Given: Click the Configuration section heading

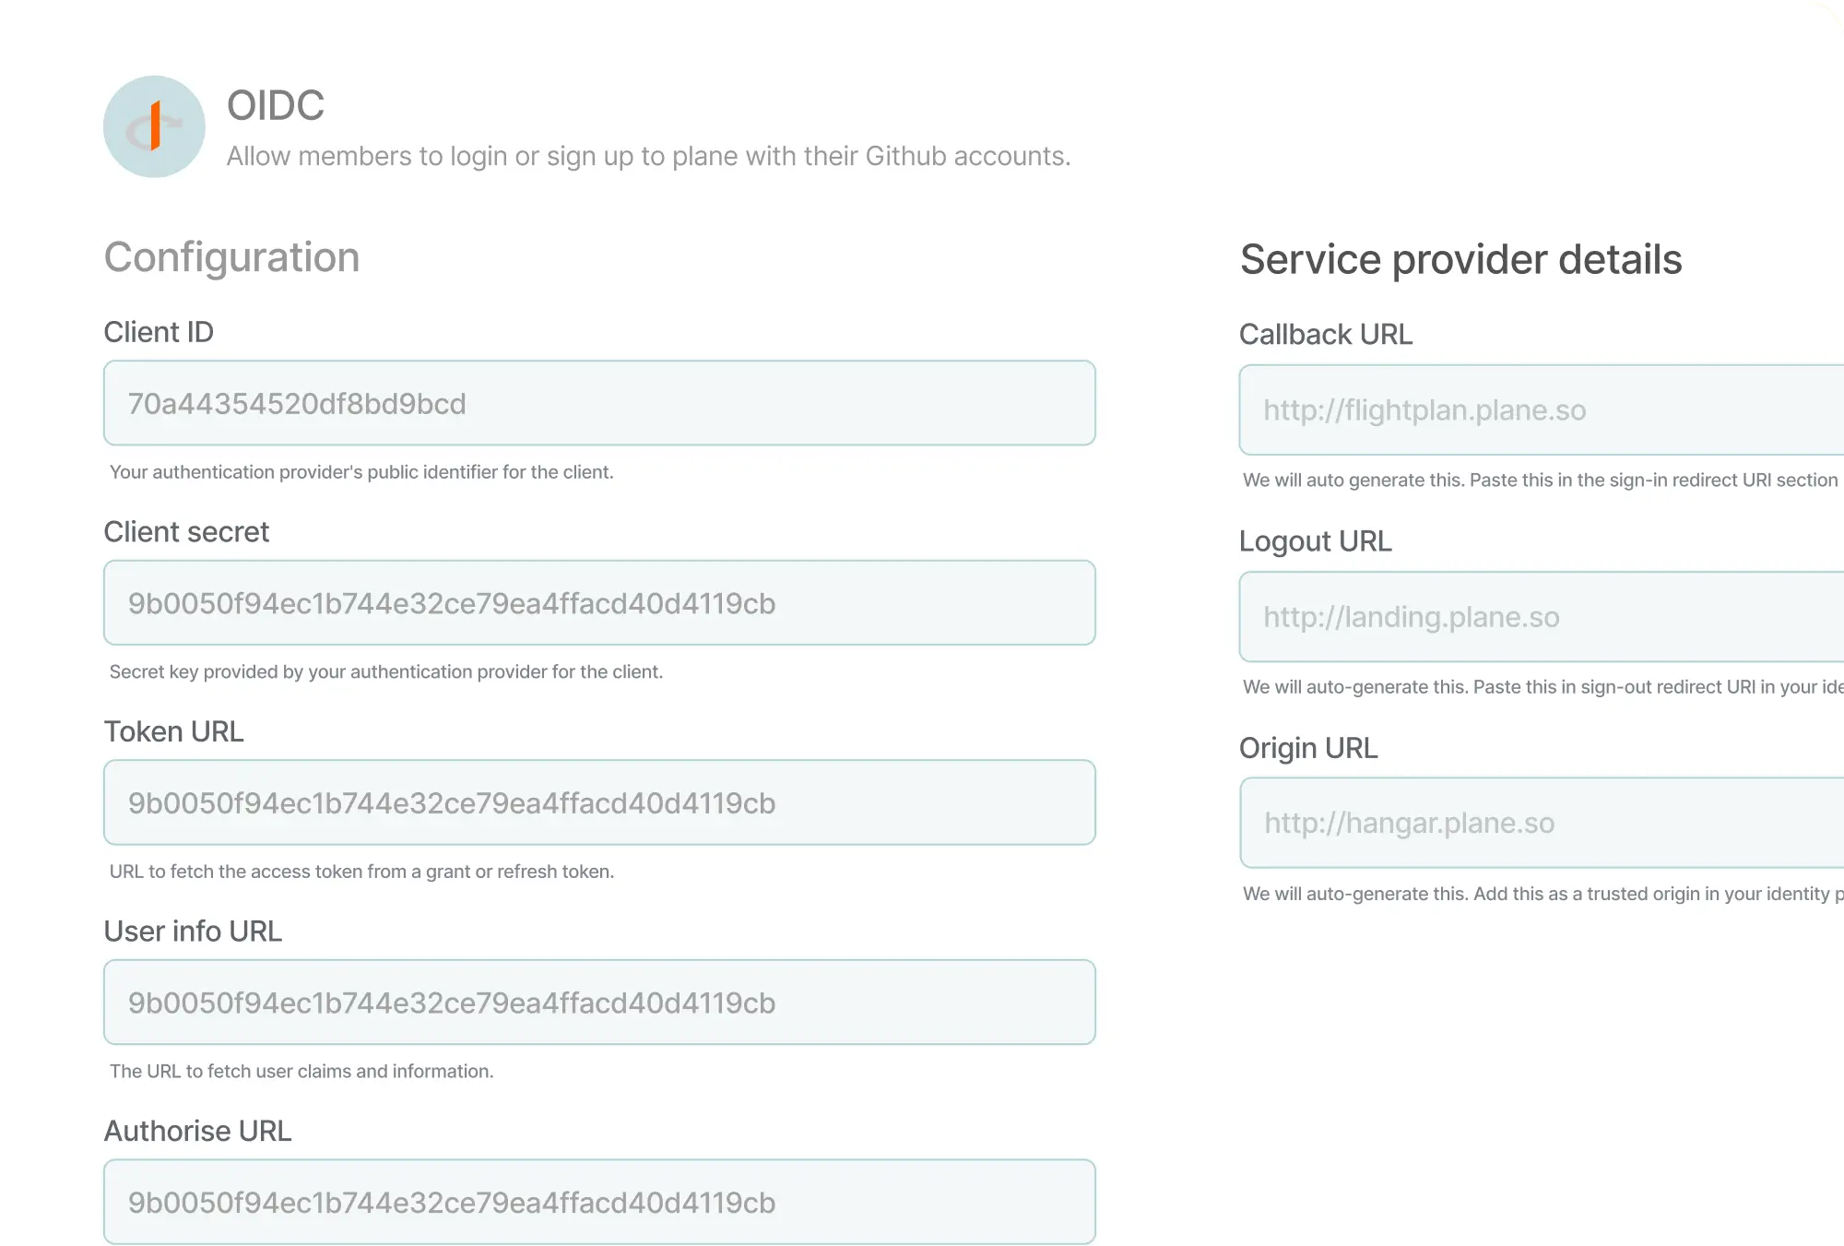Looking at the screenshot, I should pyautogui.click(x=231, y=257).
